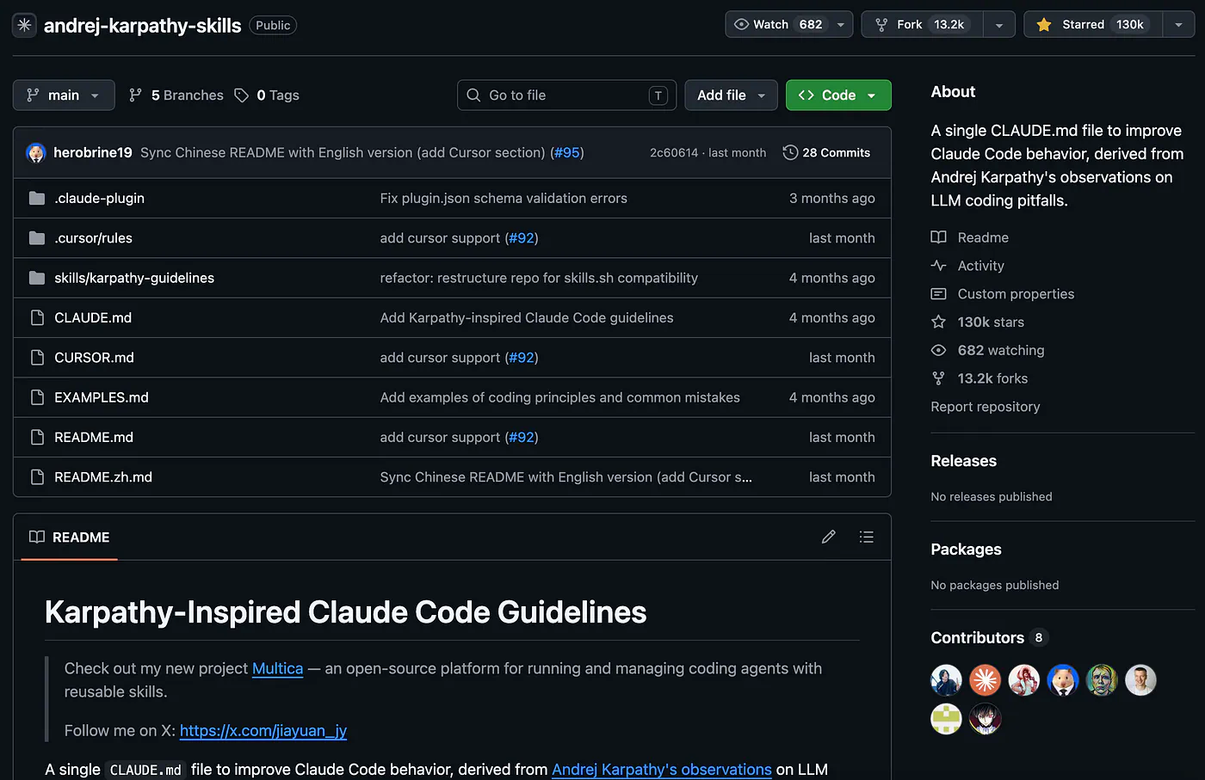
Task: Toggle the Starred button to unstar repository
Action: click(x=1093, y=25)
